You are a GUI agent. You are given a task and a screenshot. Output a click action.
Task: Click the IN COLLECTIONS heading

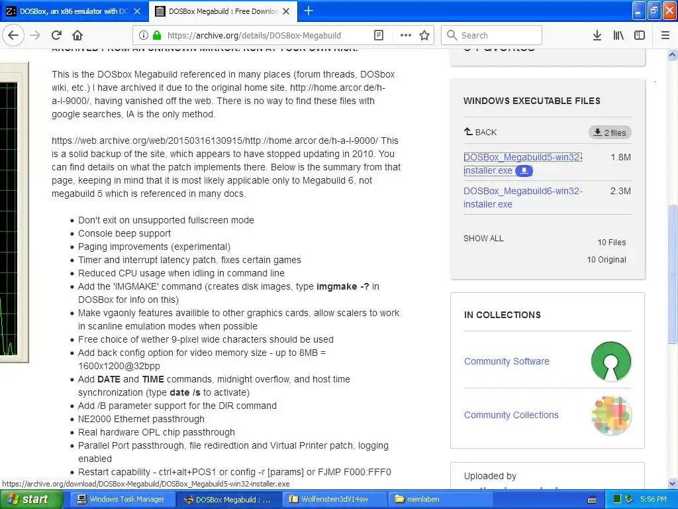[x=502, y=315]
